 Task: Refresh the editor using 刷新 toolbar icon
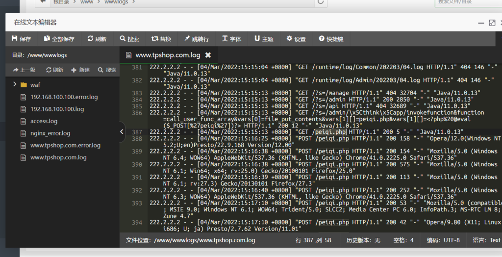pos(97,39)
